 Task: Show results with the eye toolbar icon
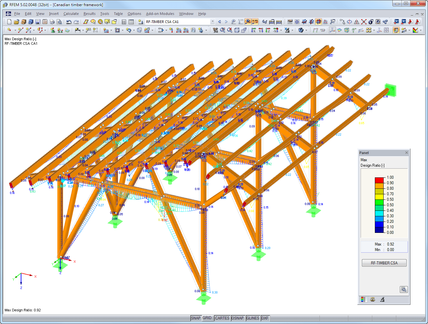(x=248, y=21)
